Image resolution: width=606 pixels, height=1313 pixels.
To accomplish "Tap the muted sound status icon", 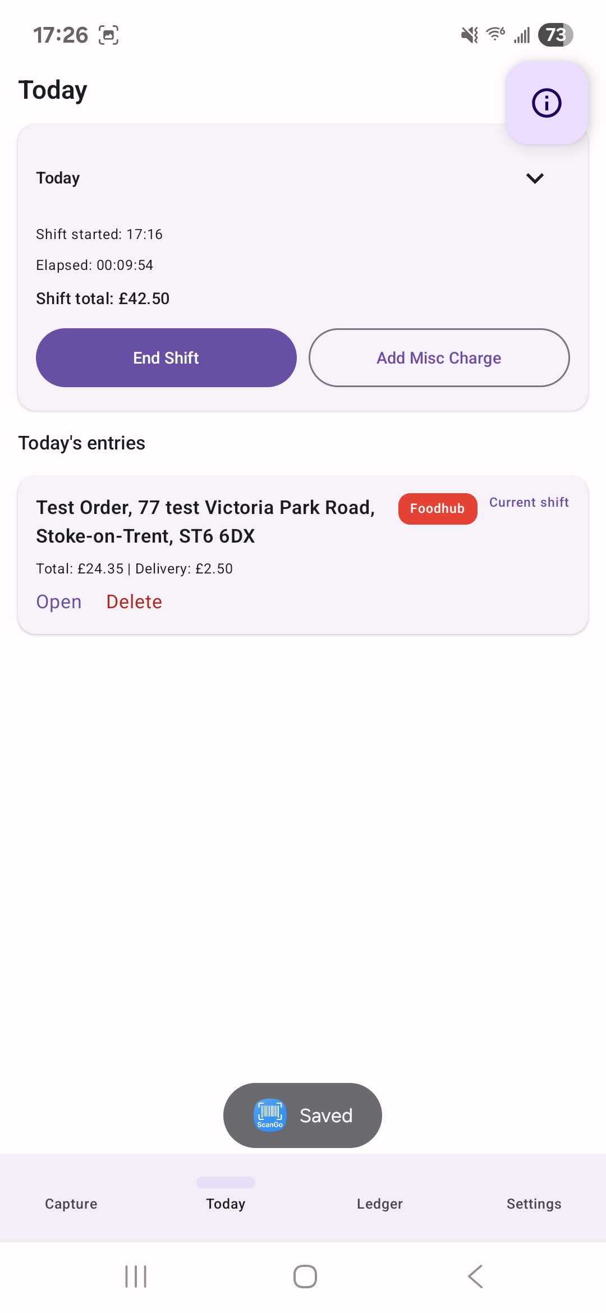I will [x=469, y=35].
